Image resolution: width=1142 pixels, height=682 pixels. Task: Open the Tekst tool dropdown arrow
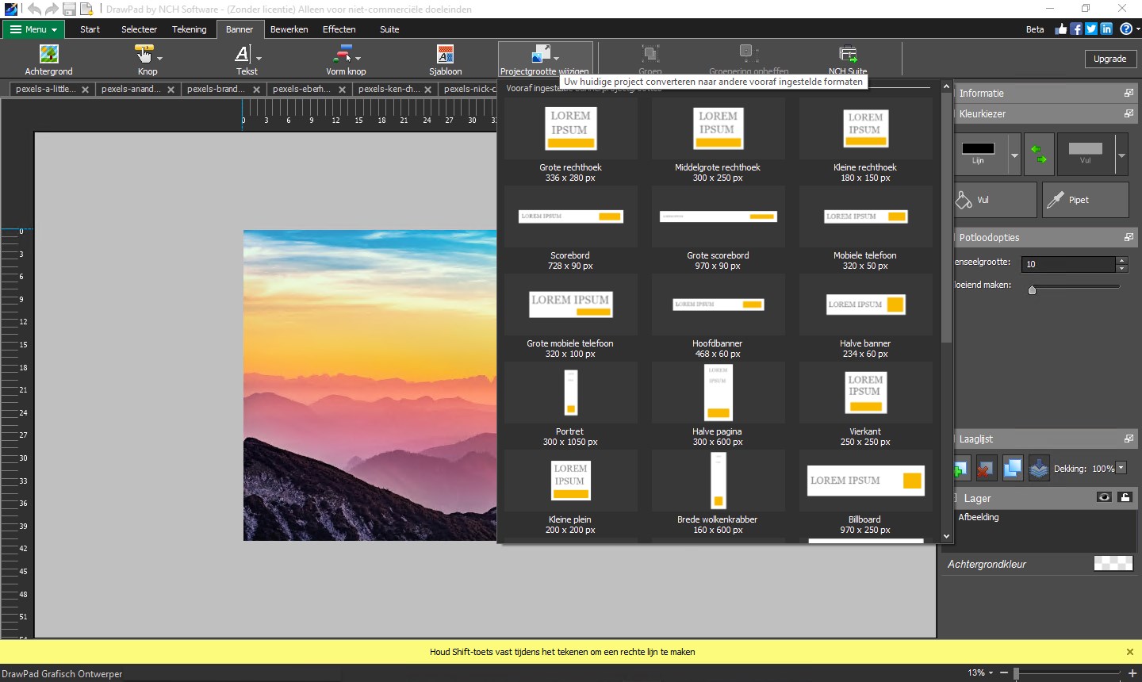point(259,58)
